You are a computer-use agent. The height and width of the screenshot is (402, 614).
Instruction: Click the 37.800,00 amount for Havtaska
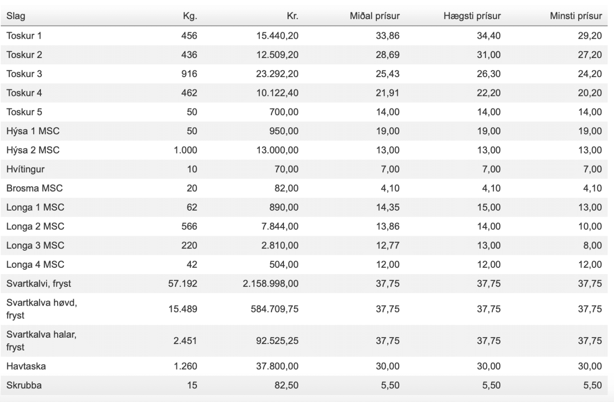pos(277,366)
